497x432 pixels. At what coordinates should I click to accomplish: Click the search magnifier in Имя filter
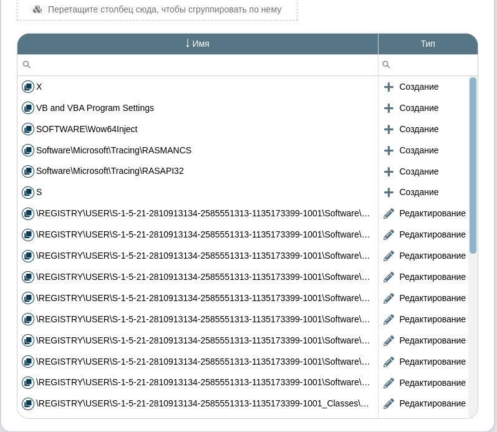(26, 65)
